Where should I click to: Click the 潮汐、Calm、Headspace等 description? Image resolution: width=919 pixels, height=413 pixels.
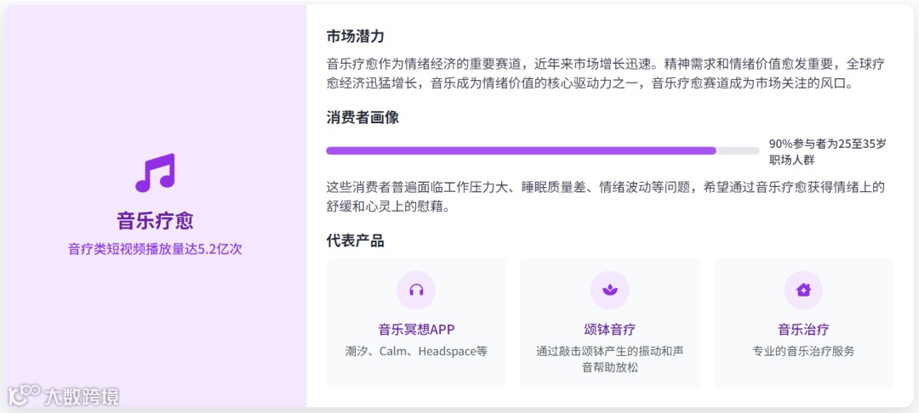[x=416, y=352]
